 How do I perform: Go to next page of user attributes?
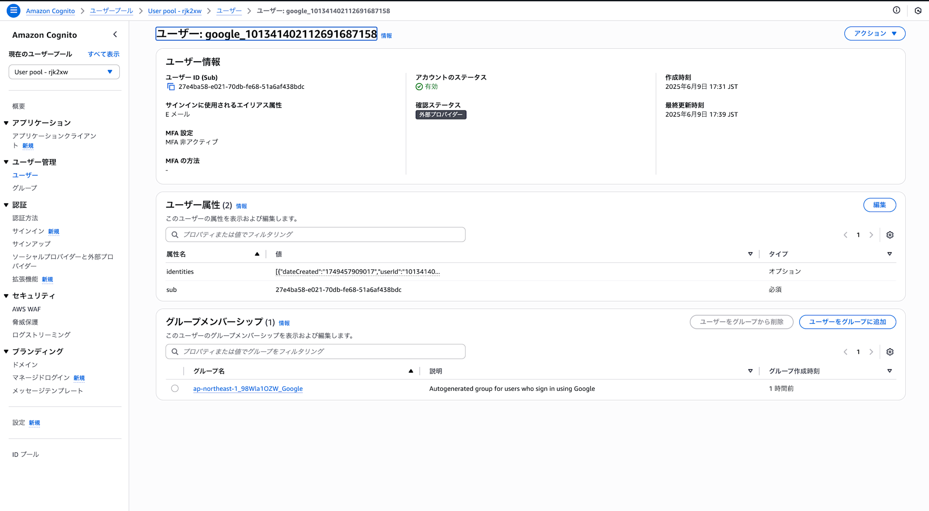click(871, 235)
